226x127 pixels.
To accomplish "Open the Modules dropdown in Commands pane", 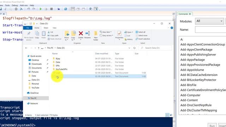I will [x=209, y=21].
